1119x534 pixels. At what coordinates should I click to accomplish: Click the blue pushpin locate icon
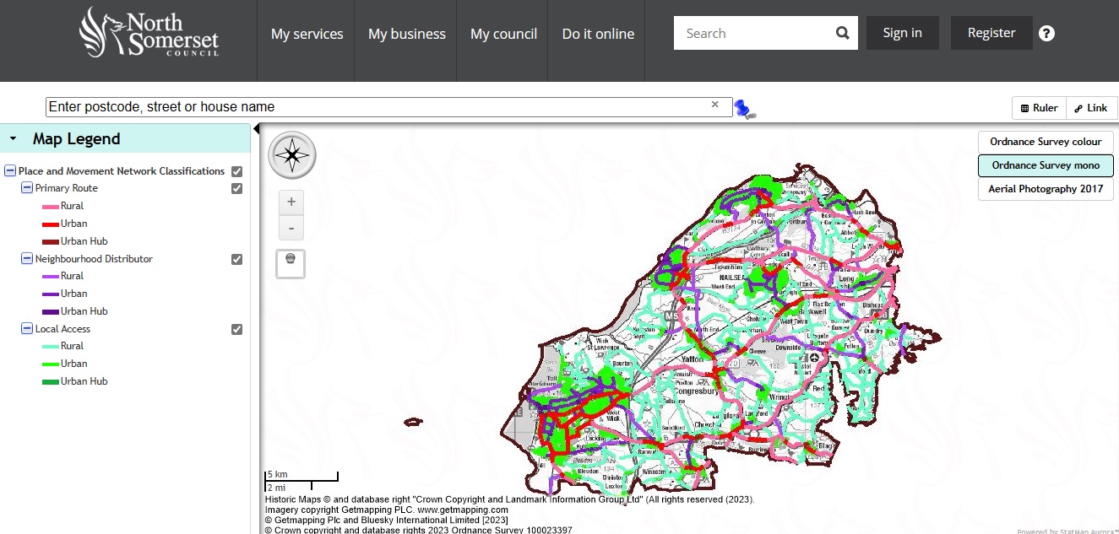(x=744, y=109)
